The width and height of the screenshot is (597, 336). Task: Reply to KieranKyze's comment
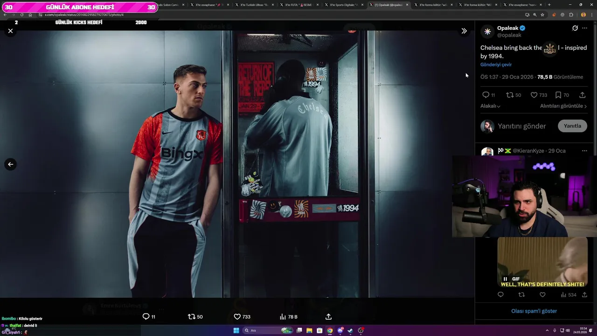pos(500,294)
